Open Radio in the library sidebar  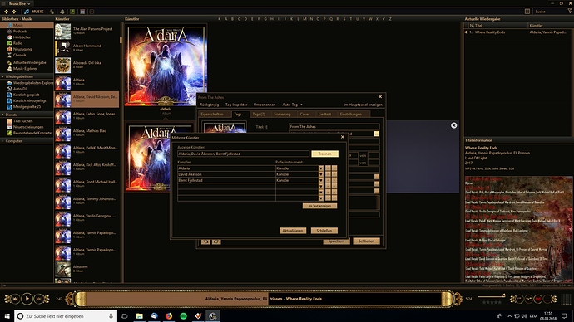tap(17, 43)
